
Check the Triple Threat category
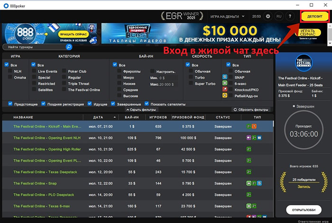point(64,83)
